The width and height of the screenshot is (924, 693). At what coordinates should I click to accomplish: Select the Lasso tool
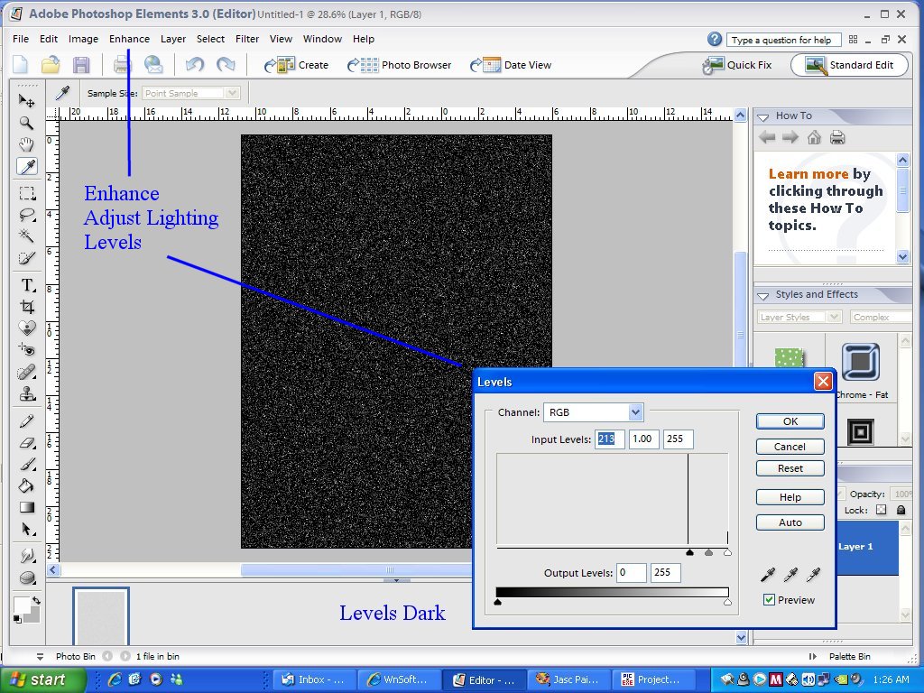(26, 215)
